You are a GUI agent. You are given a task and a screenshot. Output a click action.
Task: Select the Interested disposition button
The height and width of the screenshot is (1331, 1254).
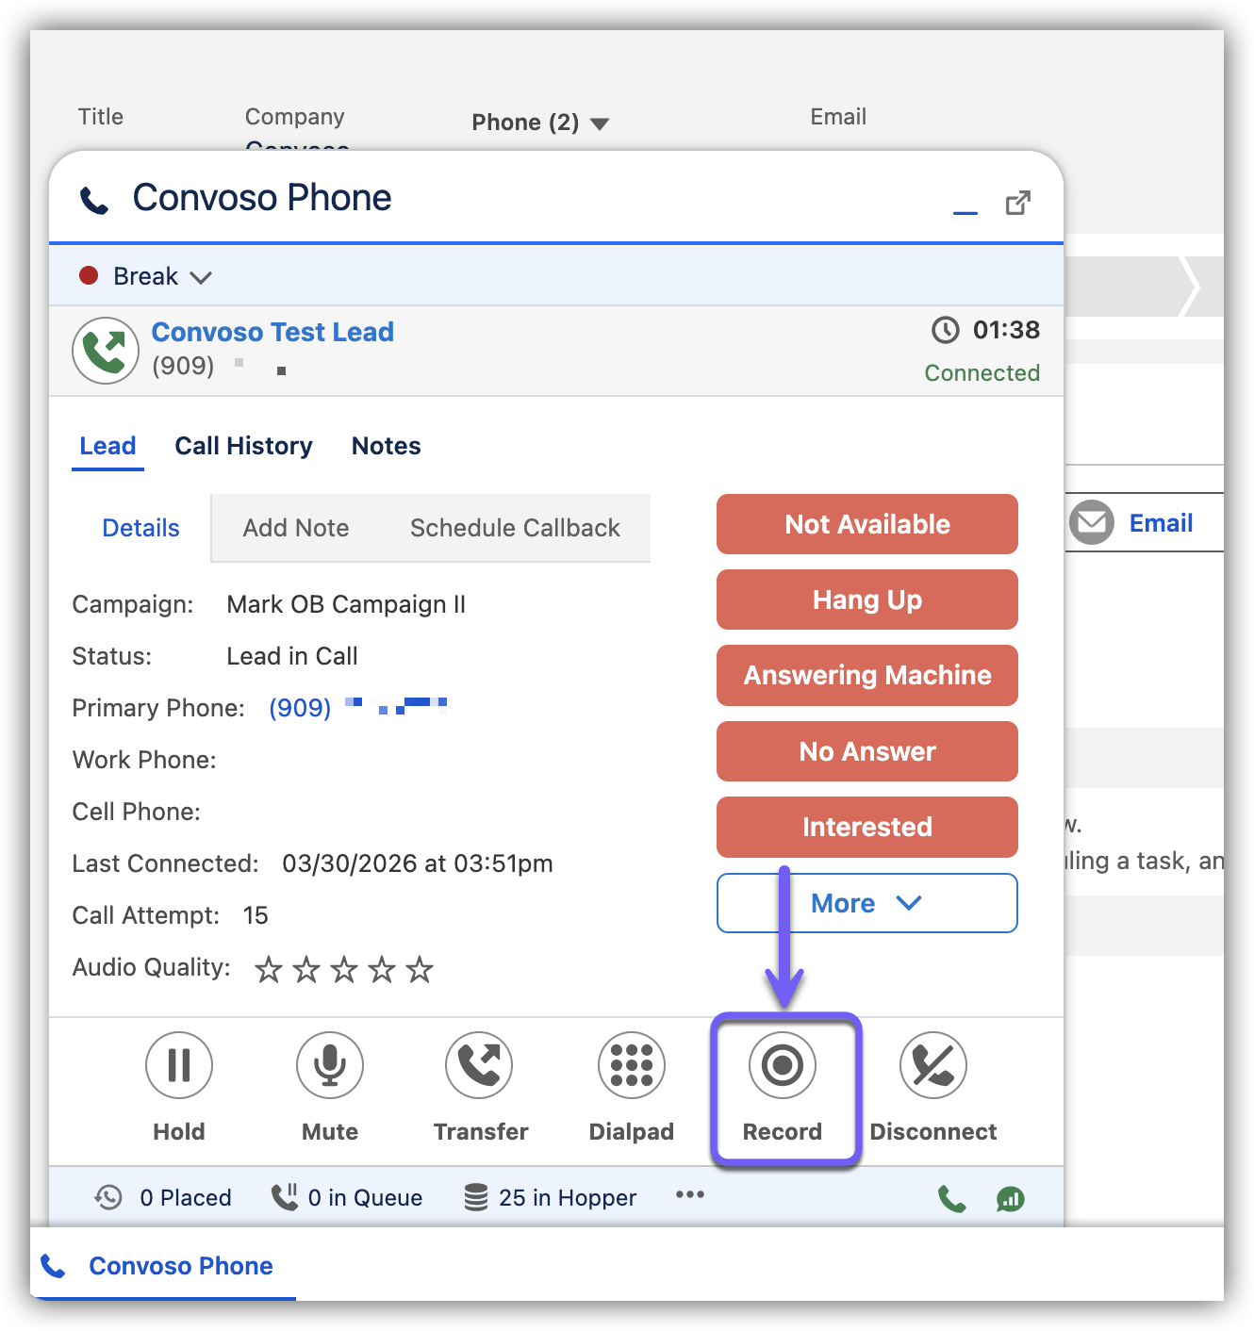point(867,827)
